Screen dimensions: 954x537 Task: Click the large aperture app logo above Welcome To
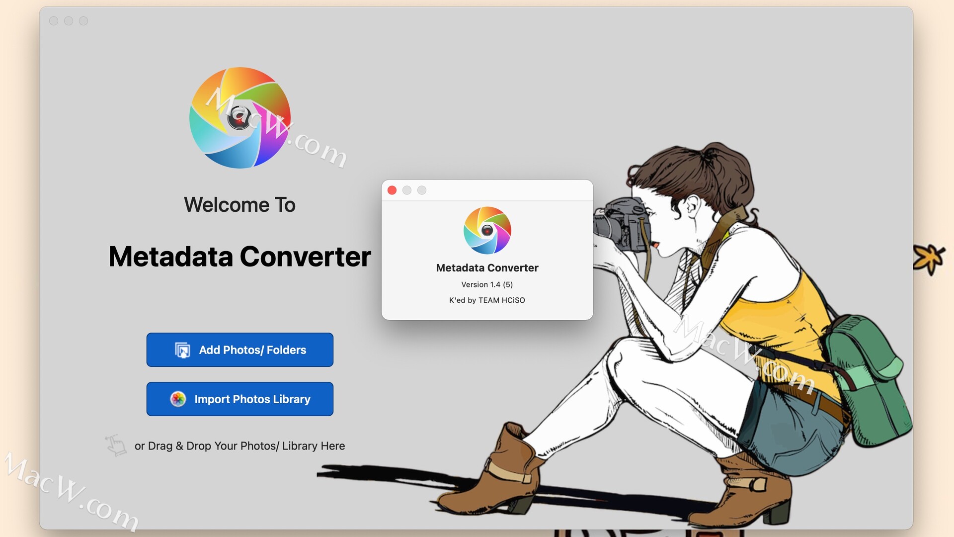(x=240, y=117)
